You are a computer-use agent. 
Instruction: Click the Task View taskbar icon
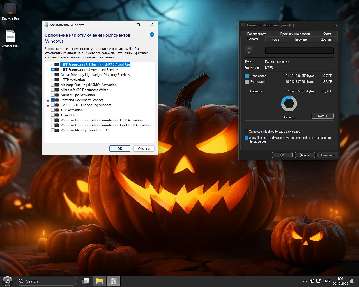click(x=85, y=281)
